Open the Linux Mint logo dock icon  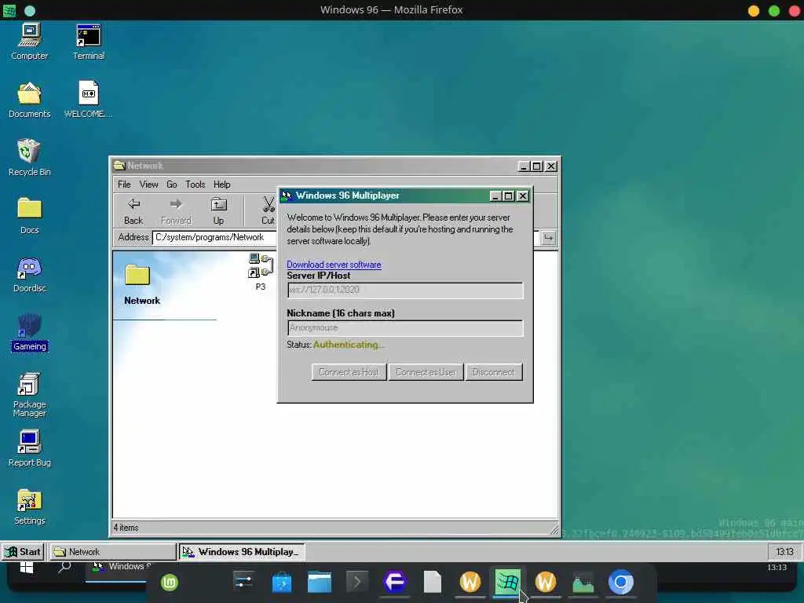click(x=170, y=583)
